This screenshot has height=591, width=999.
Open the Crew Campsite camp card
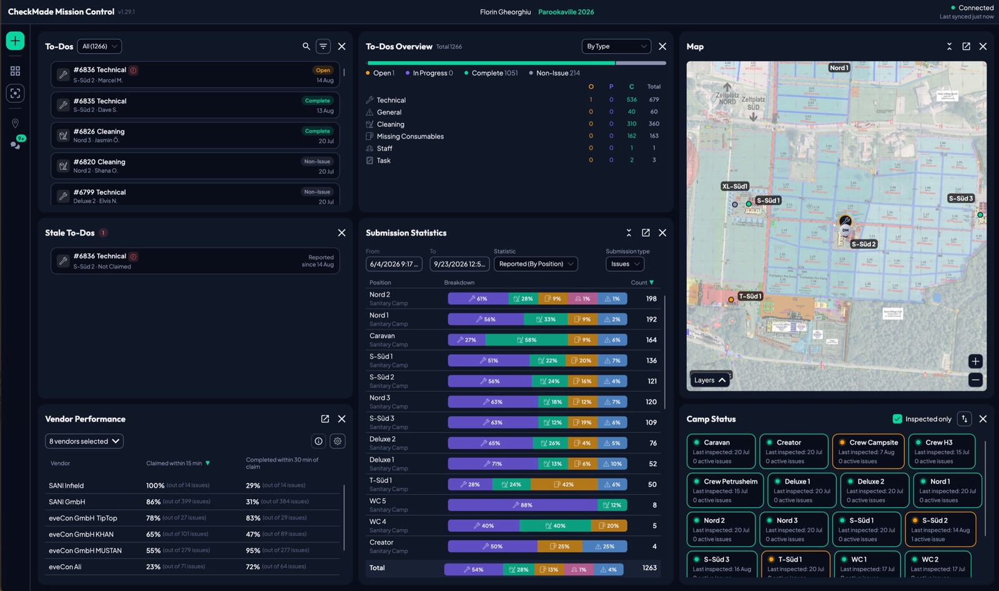tap(869, 451)
